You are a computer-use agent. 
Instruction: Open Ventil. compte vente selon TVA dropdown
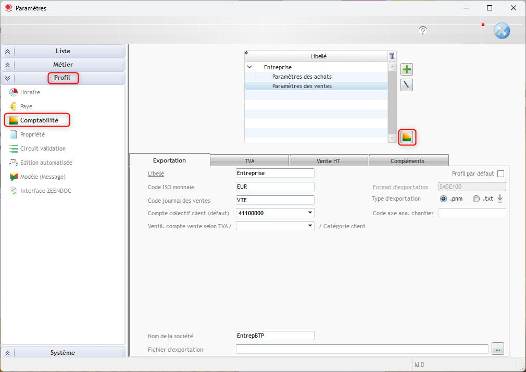pos(310,226)
